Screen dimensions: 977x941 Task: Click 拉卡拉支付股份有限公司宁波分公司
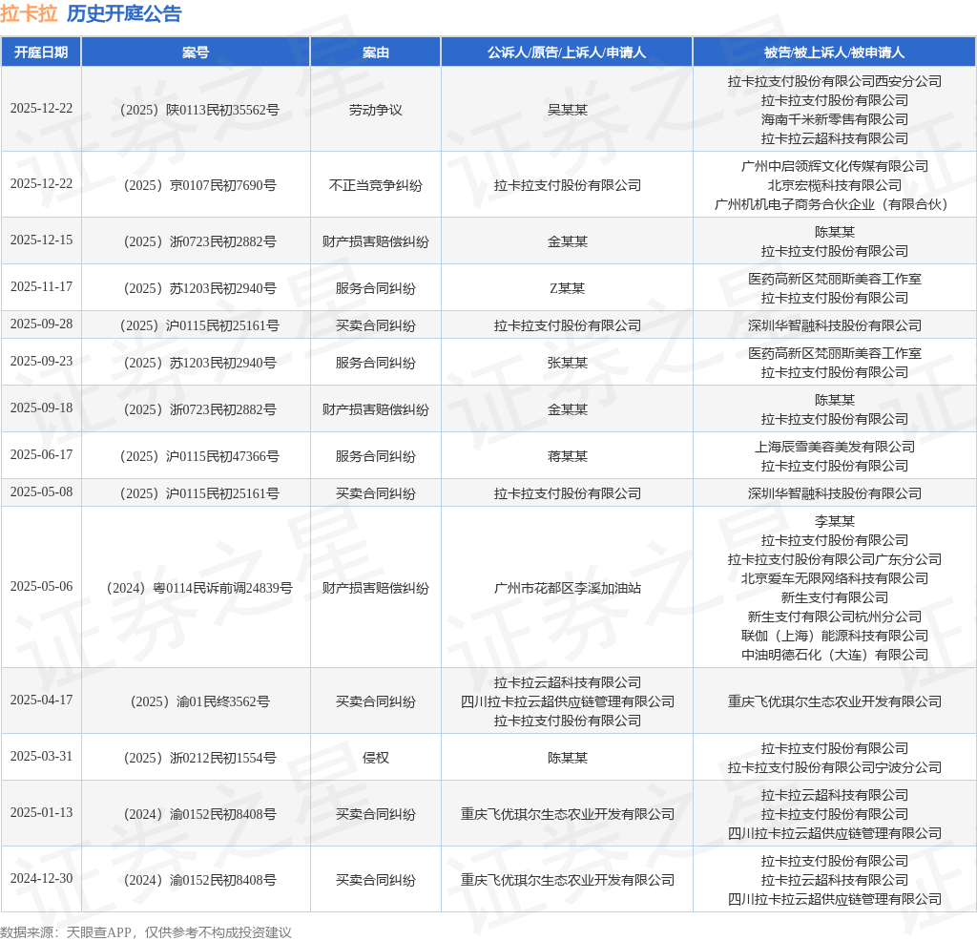pyautogui.click(x=834, y=767)
